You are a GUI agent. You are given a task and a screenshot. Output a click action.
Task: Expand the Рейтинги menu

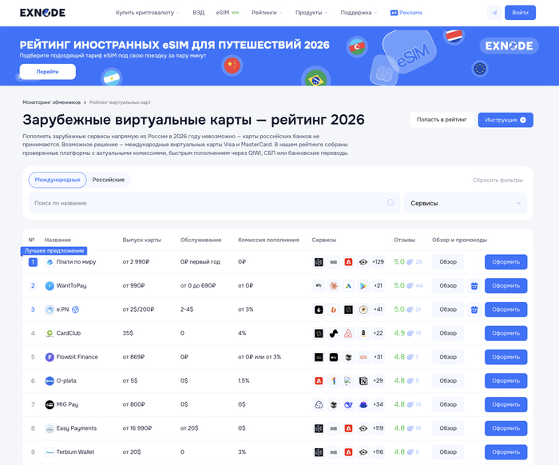coord(267,13)
